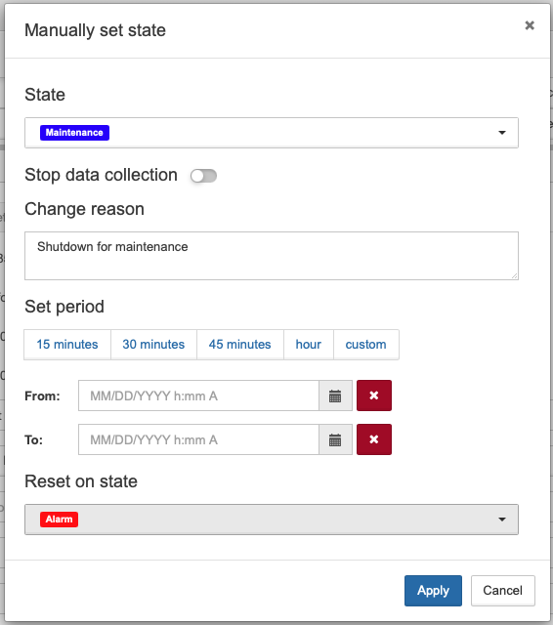Focus the To date input field
The width and height of the screenshot is (553, 625).
(198, 439)
